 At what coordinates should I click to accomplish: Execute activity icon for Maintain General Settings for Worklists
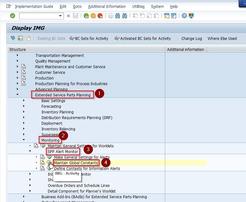(43, 146)
